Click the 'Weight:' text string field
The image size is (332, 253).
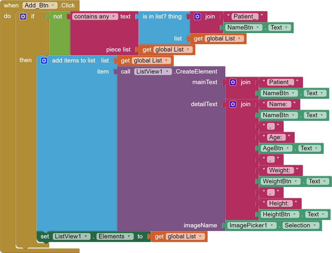[x=279, y=170]
